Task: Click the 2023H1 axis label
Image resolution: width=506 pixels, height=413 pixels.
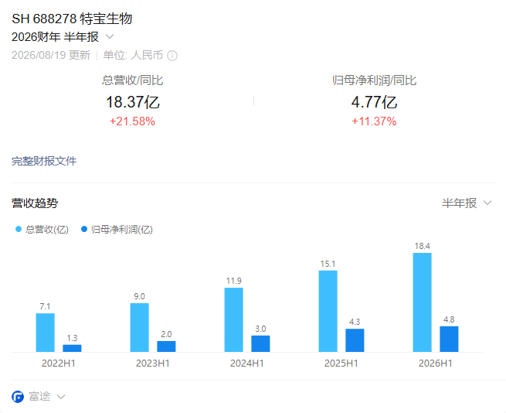Action: tap(153, 364)
